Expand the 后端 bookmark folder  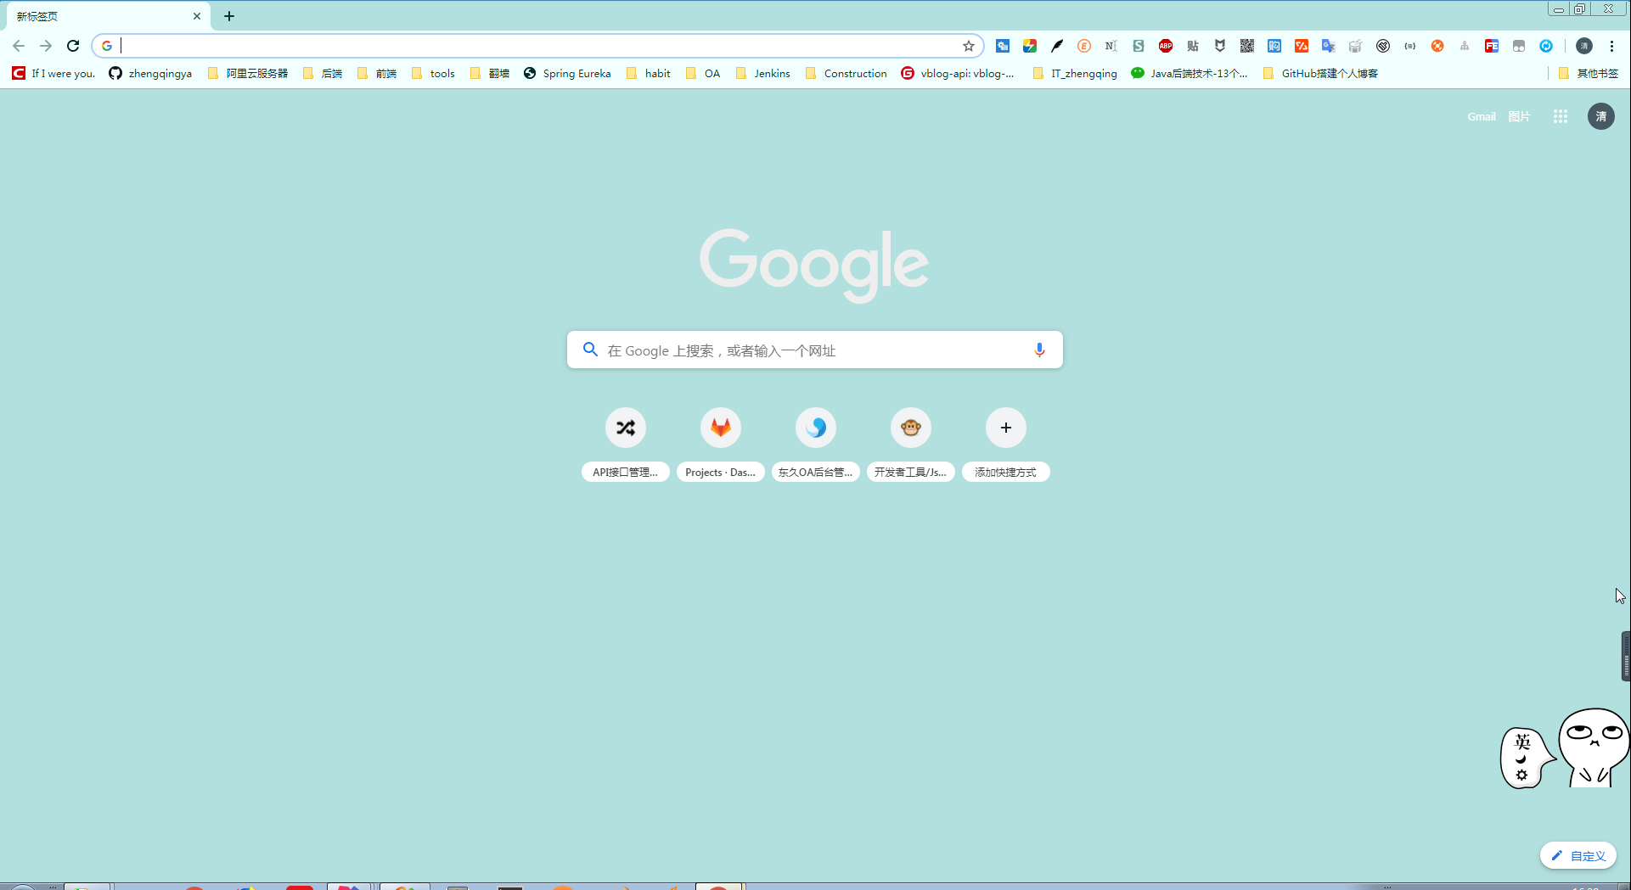323,73
